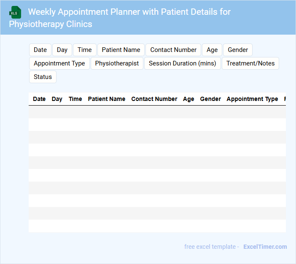The image size is (296, 264).
Task: Click the Gender table column header
Action: [210, 99]
